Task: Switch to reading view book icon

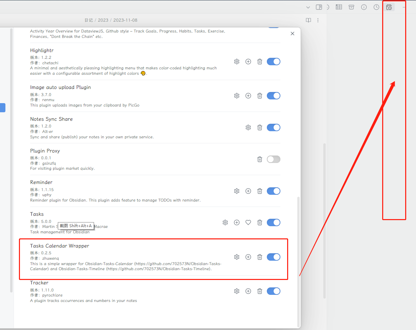Action: click(x=308, y=20)
